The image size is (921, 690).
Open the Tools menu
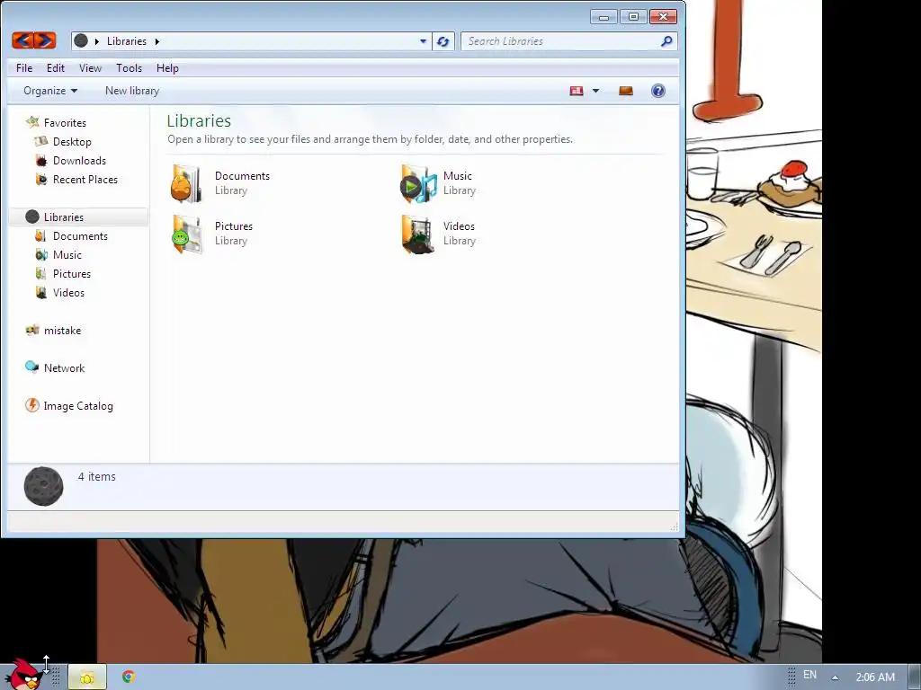coord(130,68)
